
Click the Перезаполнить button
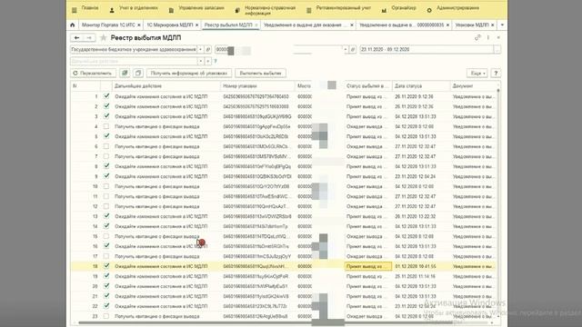point(93,73)
